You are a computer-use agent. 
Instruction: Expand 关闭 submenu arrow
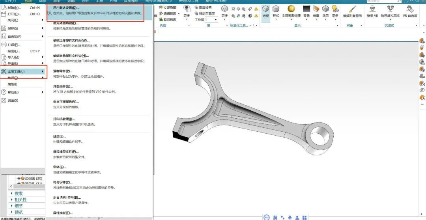[x=43, y=20]
